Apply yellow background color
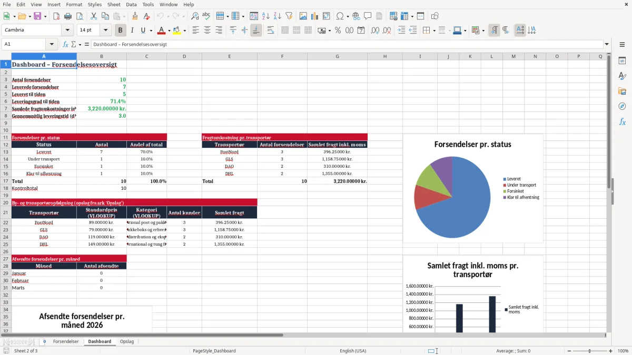The width and height of the screenshot is (632, 355). [x=177, y=31]
